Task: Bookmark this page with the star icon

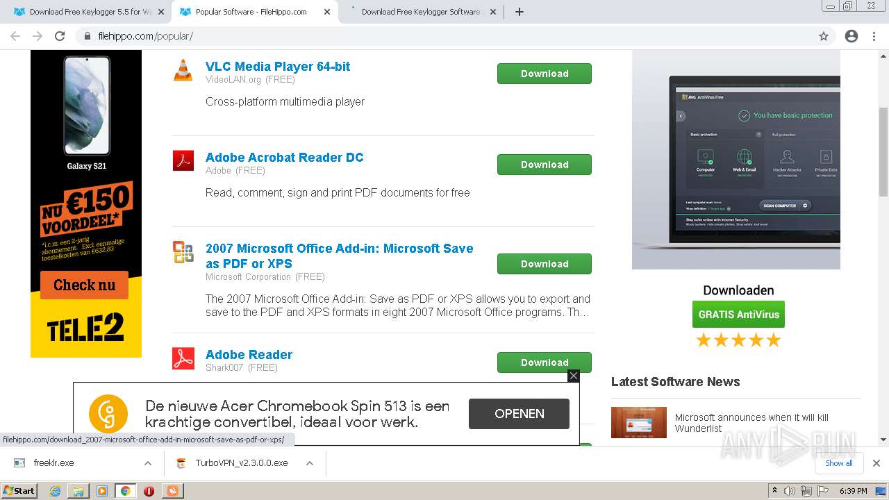Action: [x=824, y=36]
